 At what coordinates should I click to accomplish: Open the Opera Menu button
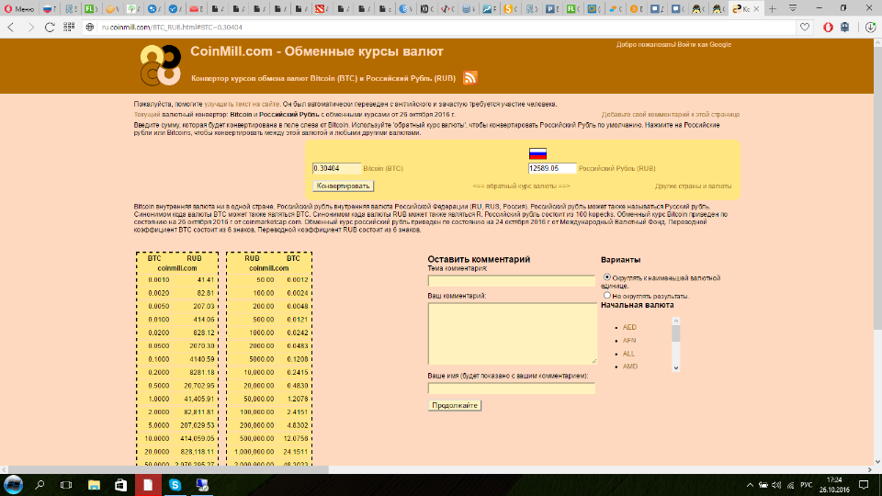pos(18,8)
